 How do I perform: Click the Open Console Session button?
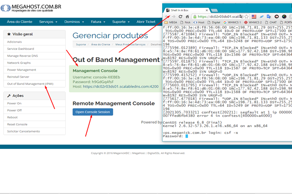coord(93,112)
